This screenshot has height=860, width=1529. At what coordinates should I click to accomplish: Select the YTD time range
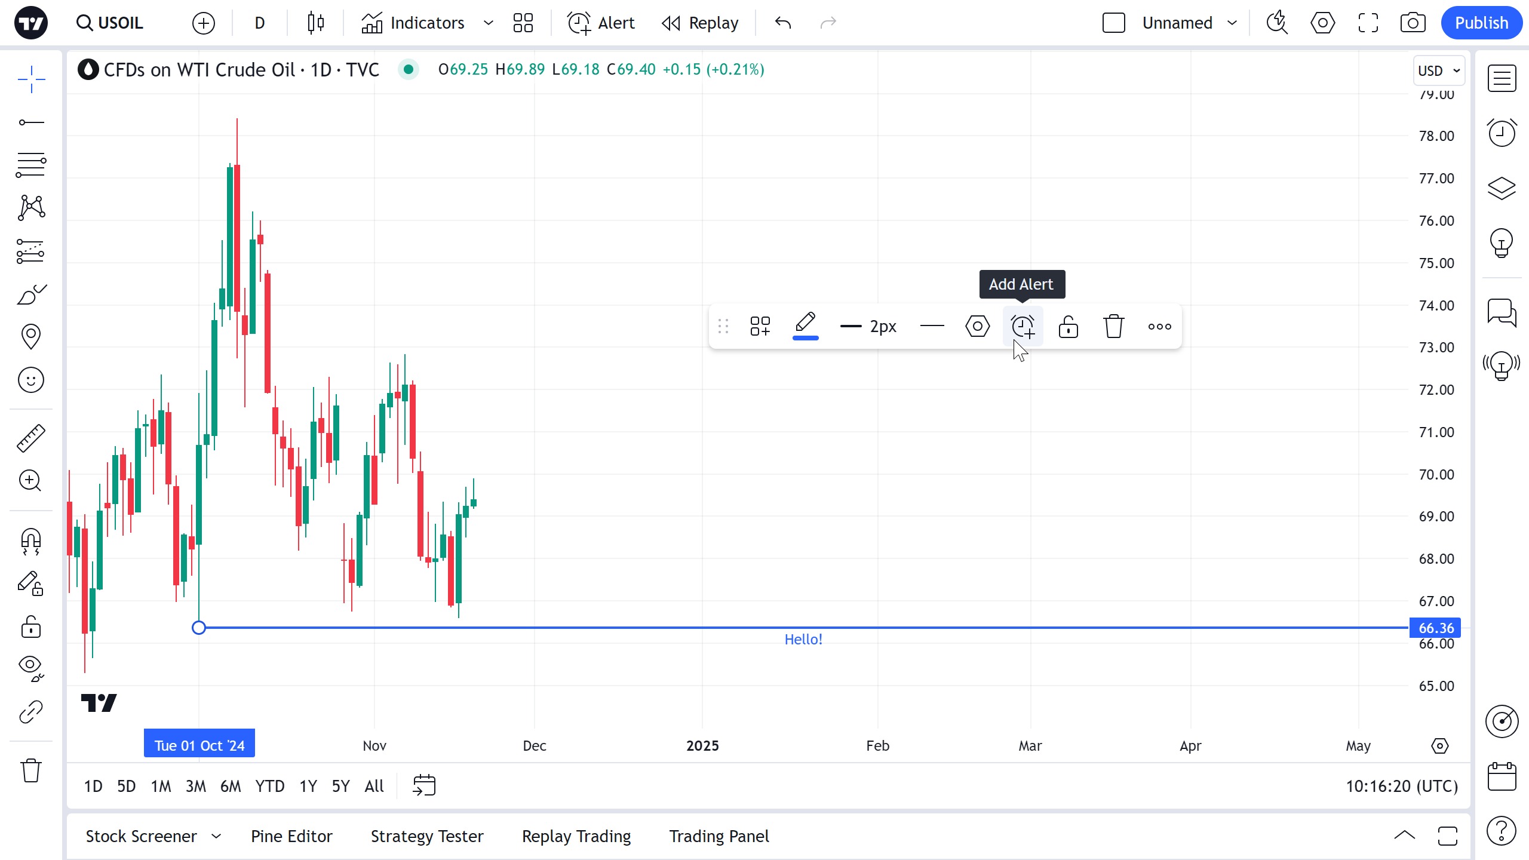pos(269,786)
